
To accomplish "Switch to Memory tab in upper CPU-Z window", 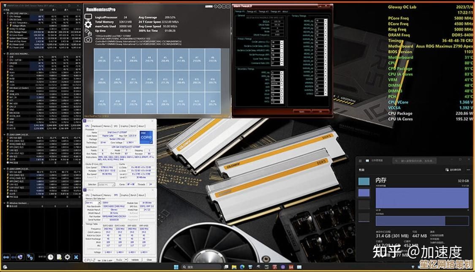I will [107, 126].
